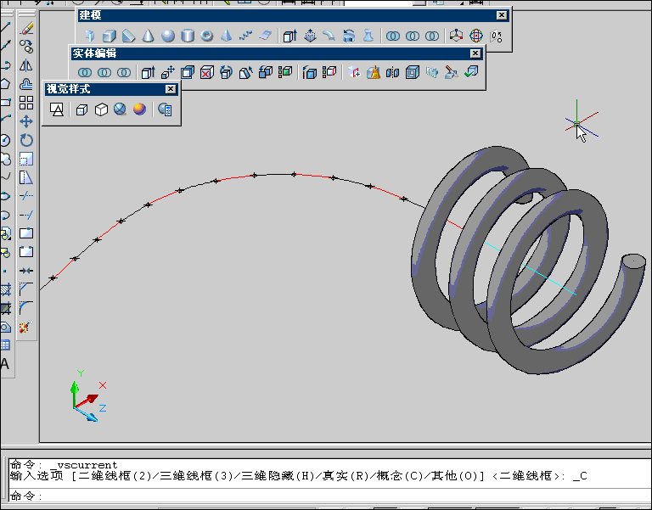Switch to 2D Wireframe visual style
This screenshot has width=652, height=510.
click(57, 109)
